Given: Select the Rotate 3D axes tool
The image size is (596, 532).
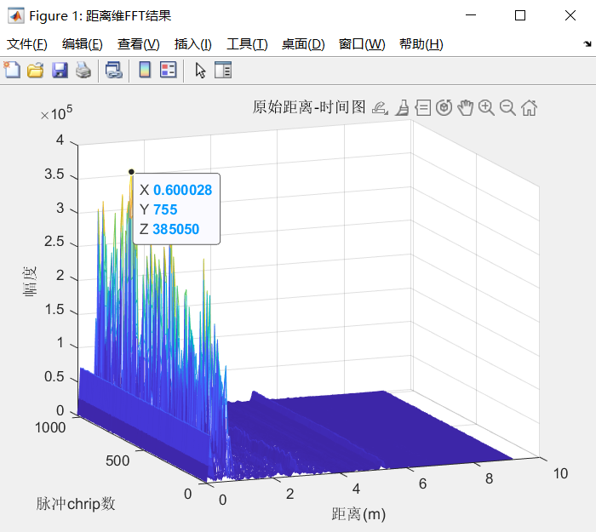Looking at the screenshot, I should [444, 108].
